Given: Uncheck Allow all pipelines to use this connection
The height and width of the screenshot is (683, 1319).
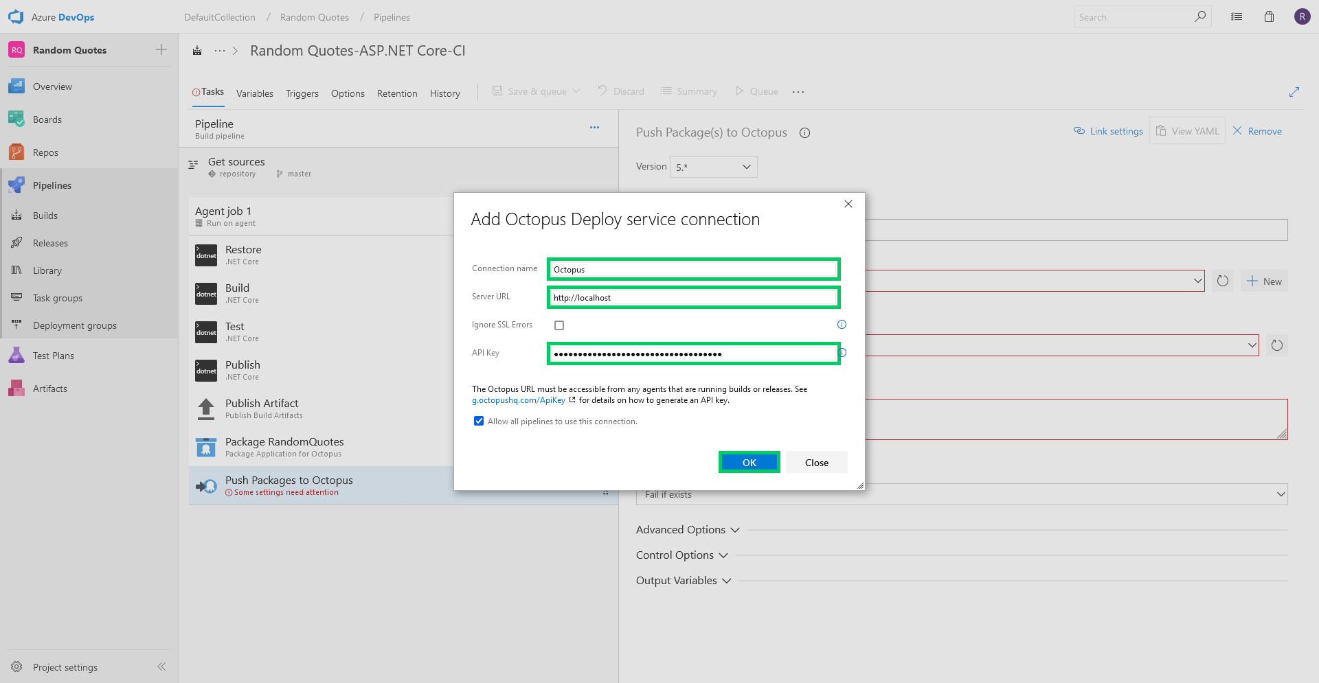Looking at the screenshot, I should pos(479,421).
